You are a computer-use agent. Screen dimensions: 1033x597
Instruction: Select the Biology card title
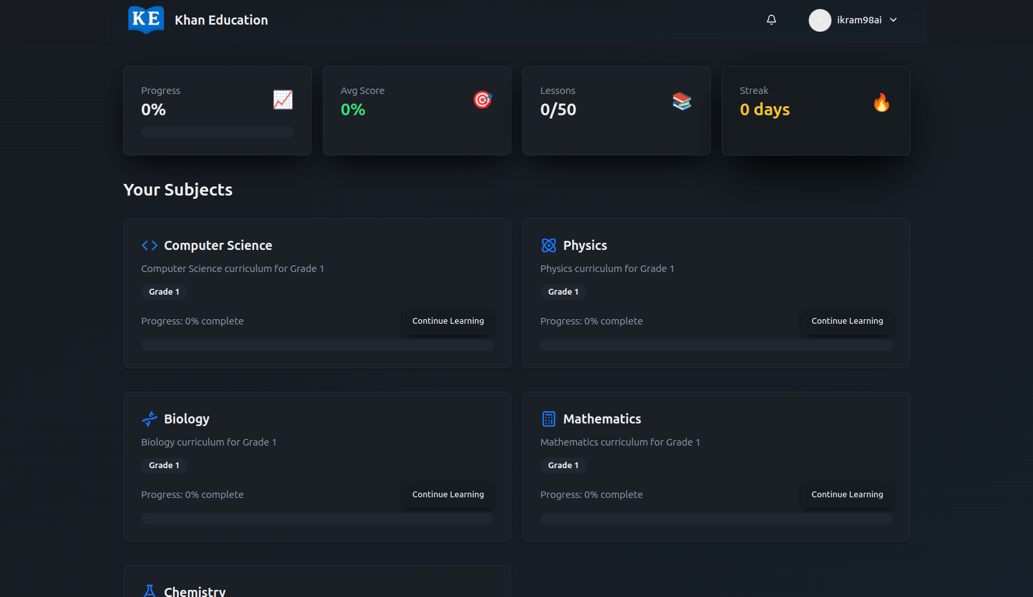point(187,419)
